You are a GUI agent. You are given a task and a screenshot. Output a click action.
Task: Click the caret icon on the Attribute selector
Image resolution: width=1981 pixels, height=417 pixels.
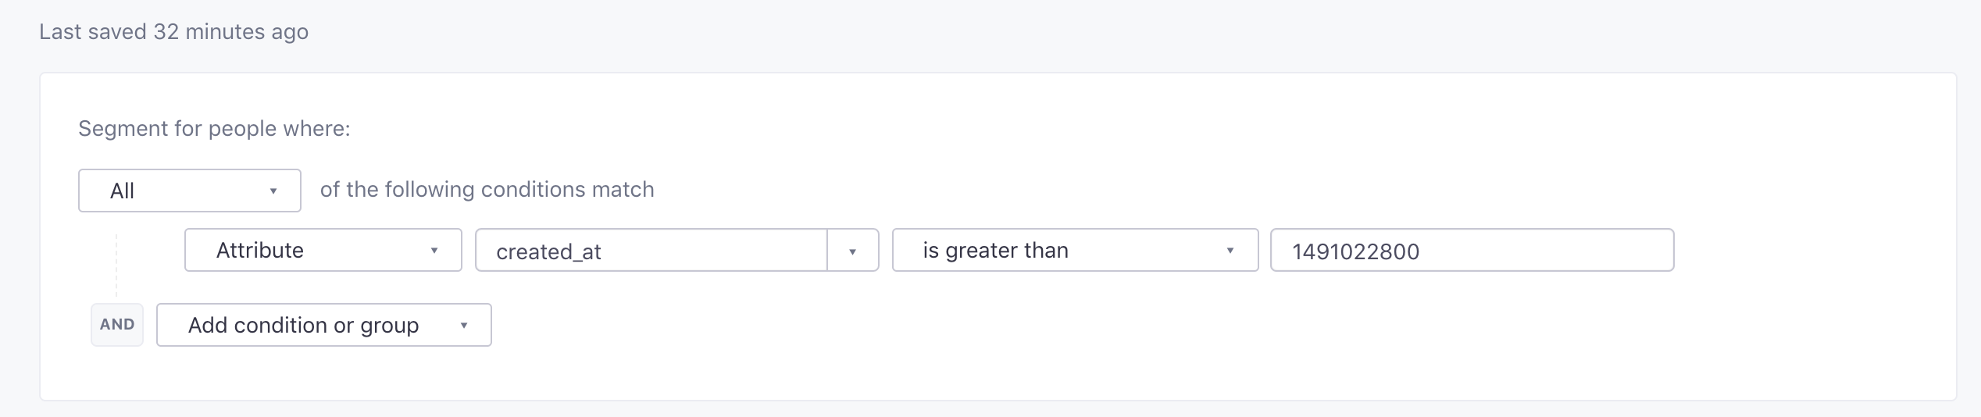coord(434,251)
